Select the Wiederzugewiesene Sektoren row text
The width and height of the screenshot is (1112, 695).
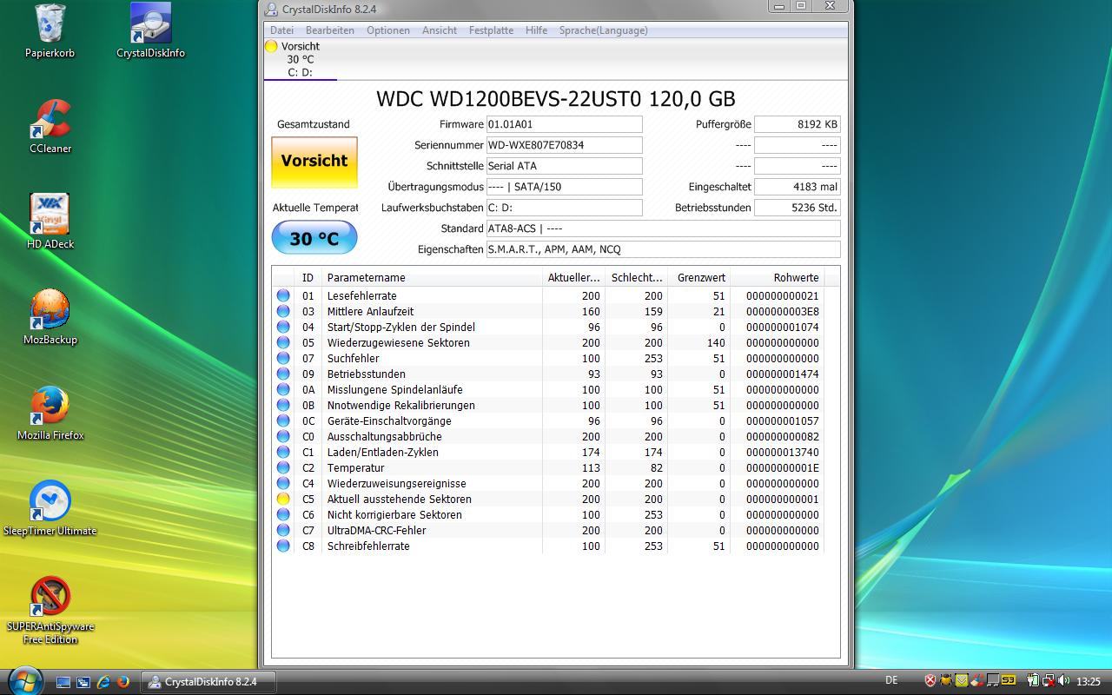coord(399,343)
